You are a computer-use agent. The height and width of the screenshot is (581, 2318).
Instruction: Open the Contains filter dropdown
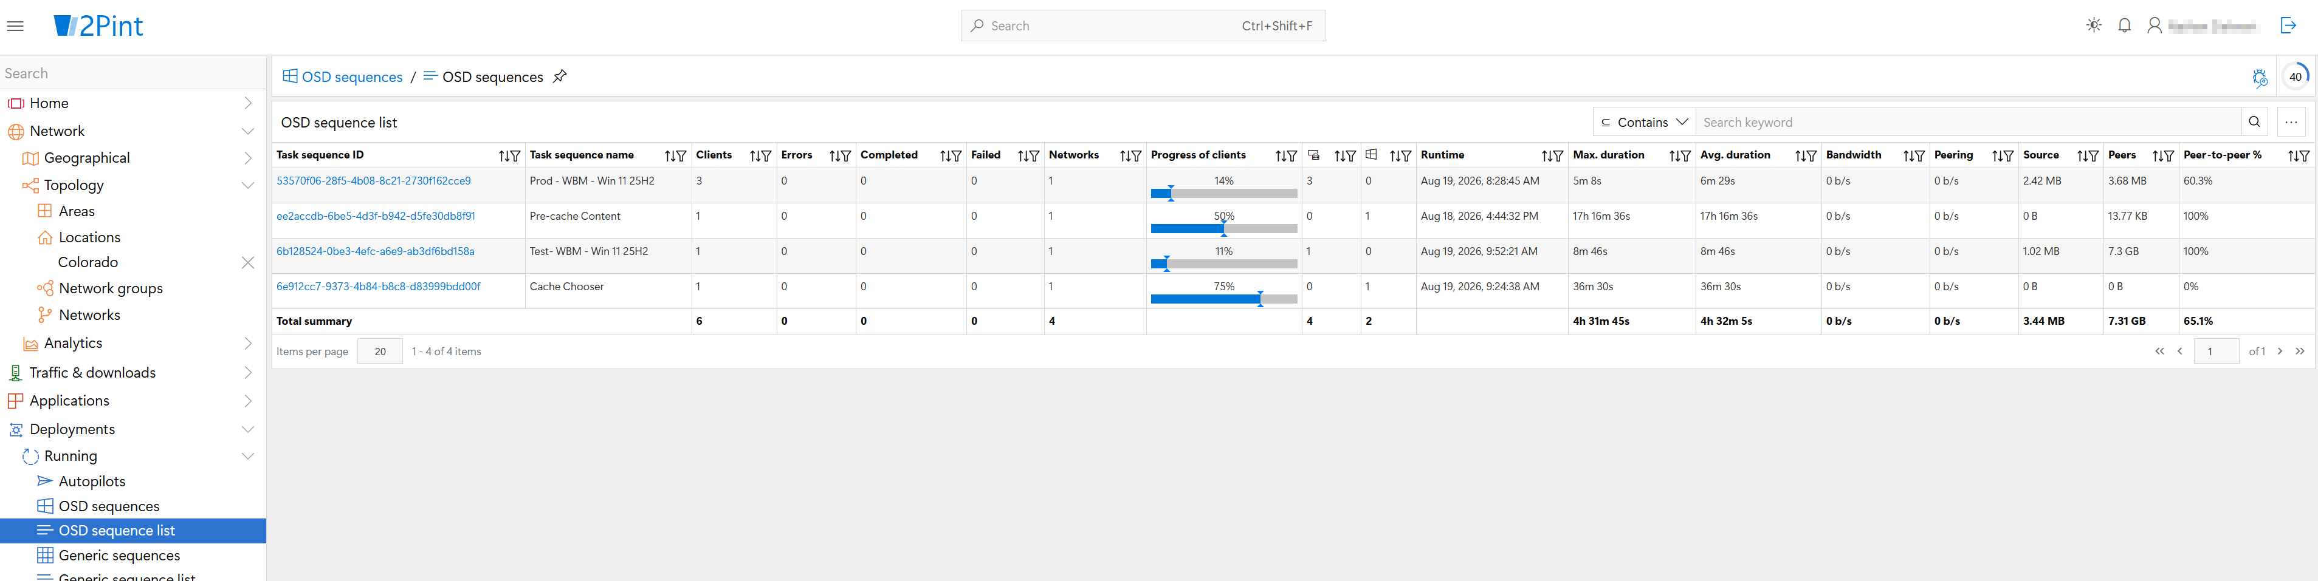click(x=1644, y=122)
